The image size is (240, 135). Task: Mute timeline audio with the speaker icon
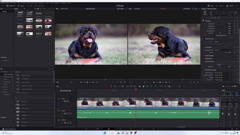223,86
